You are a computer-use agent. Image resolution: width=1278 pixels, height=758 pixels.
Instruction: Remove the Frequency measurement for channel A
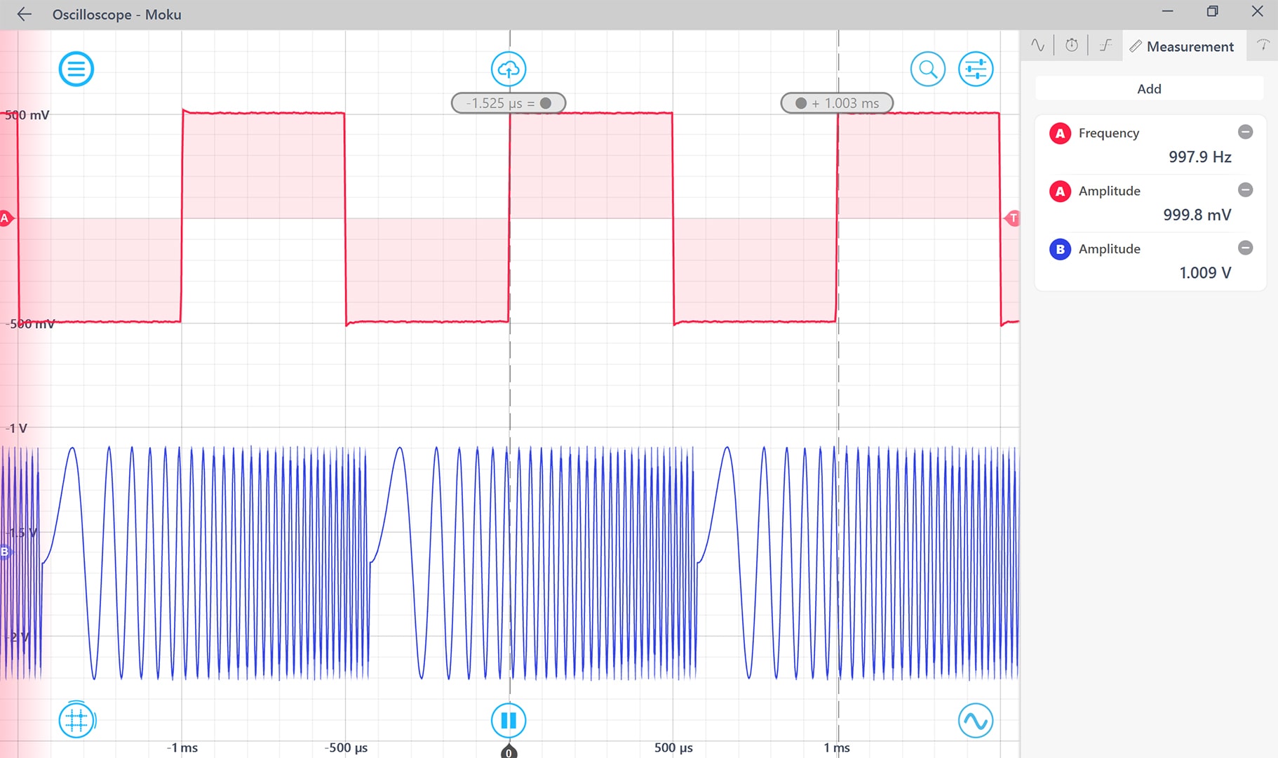pyautogui.click(x=1245, y=131)
